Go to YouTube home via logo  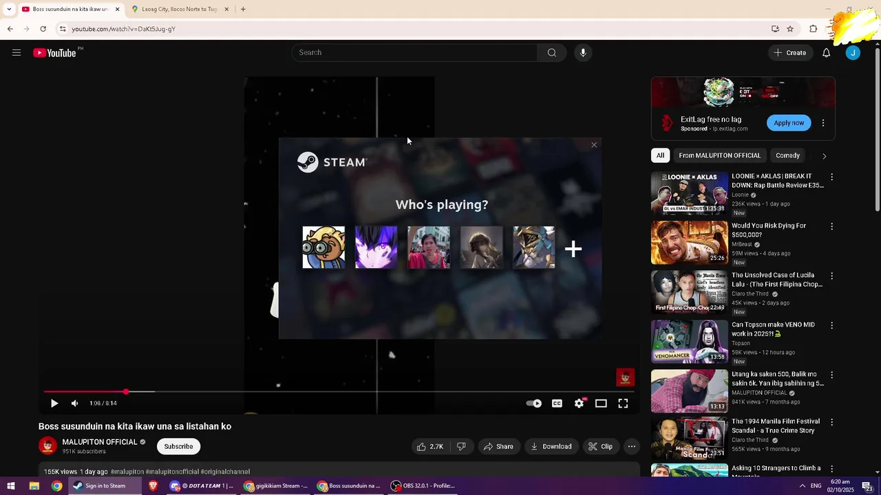(x=54, y=53)
